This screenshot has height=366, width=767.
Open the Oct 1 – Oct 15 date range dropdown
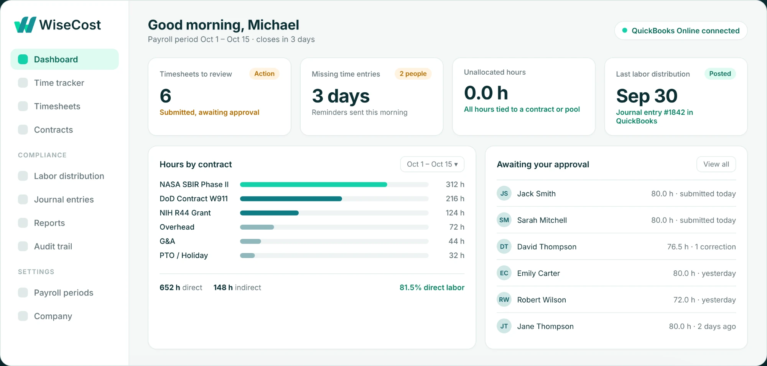point(432,164)
